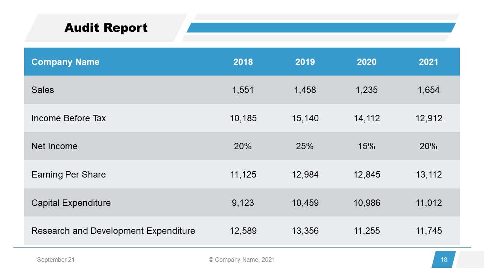This screenshot has height=272, width=484.
Task: Click the 2019 column header
Action: (305, 62)
